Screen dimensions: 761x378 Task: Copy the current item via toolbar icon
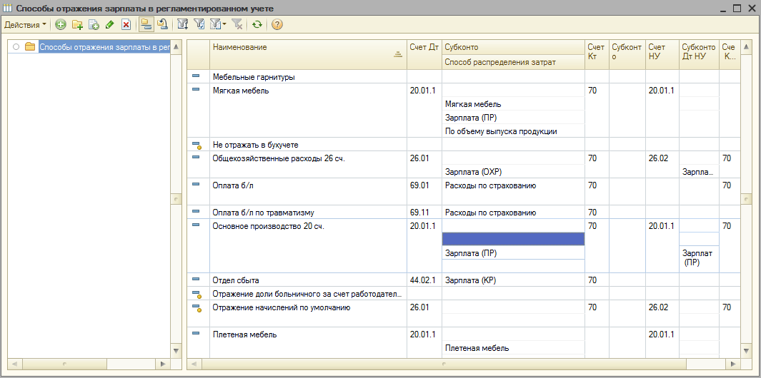pos(94,25)
